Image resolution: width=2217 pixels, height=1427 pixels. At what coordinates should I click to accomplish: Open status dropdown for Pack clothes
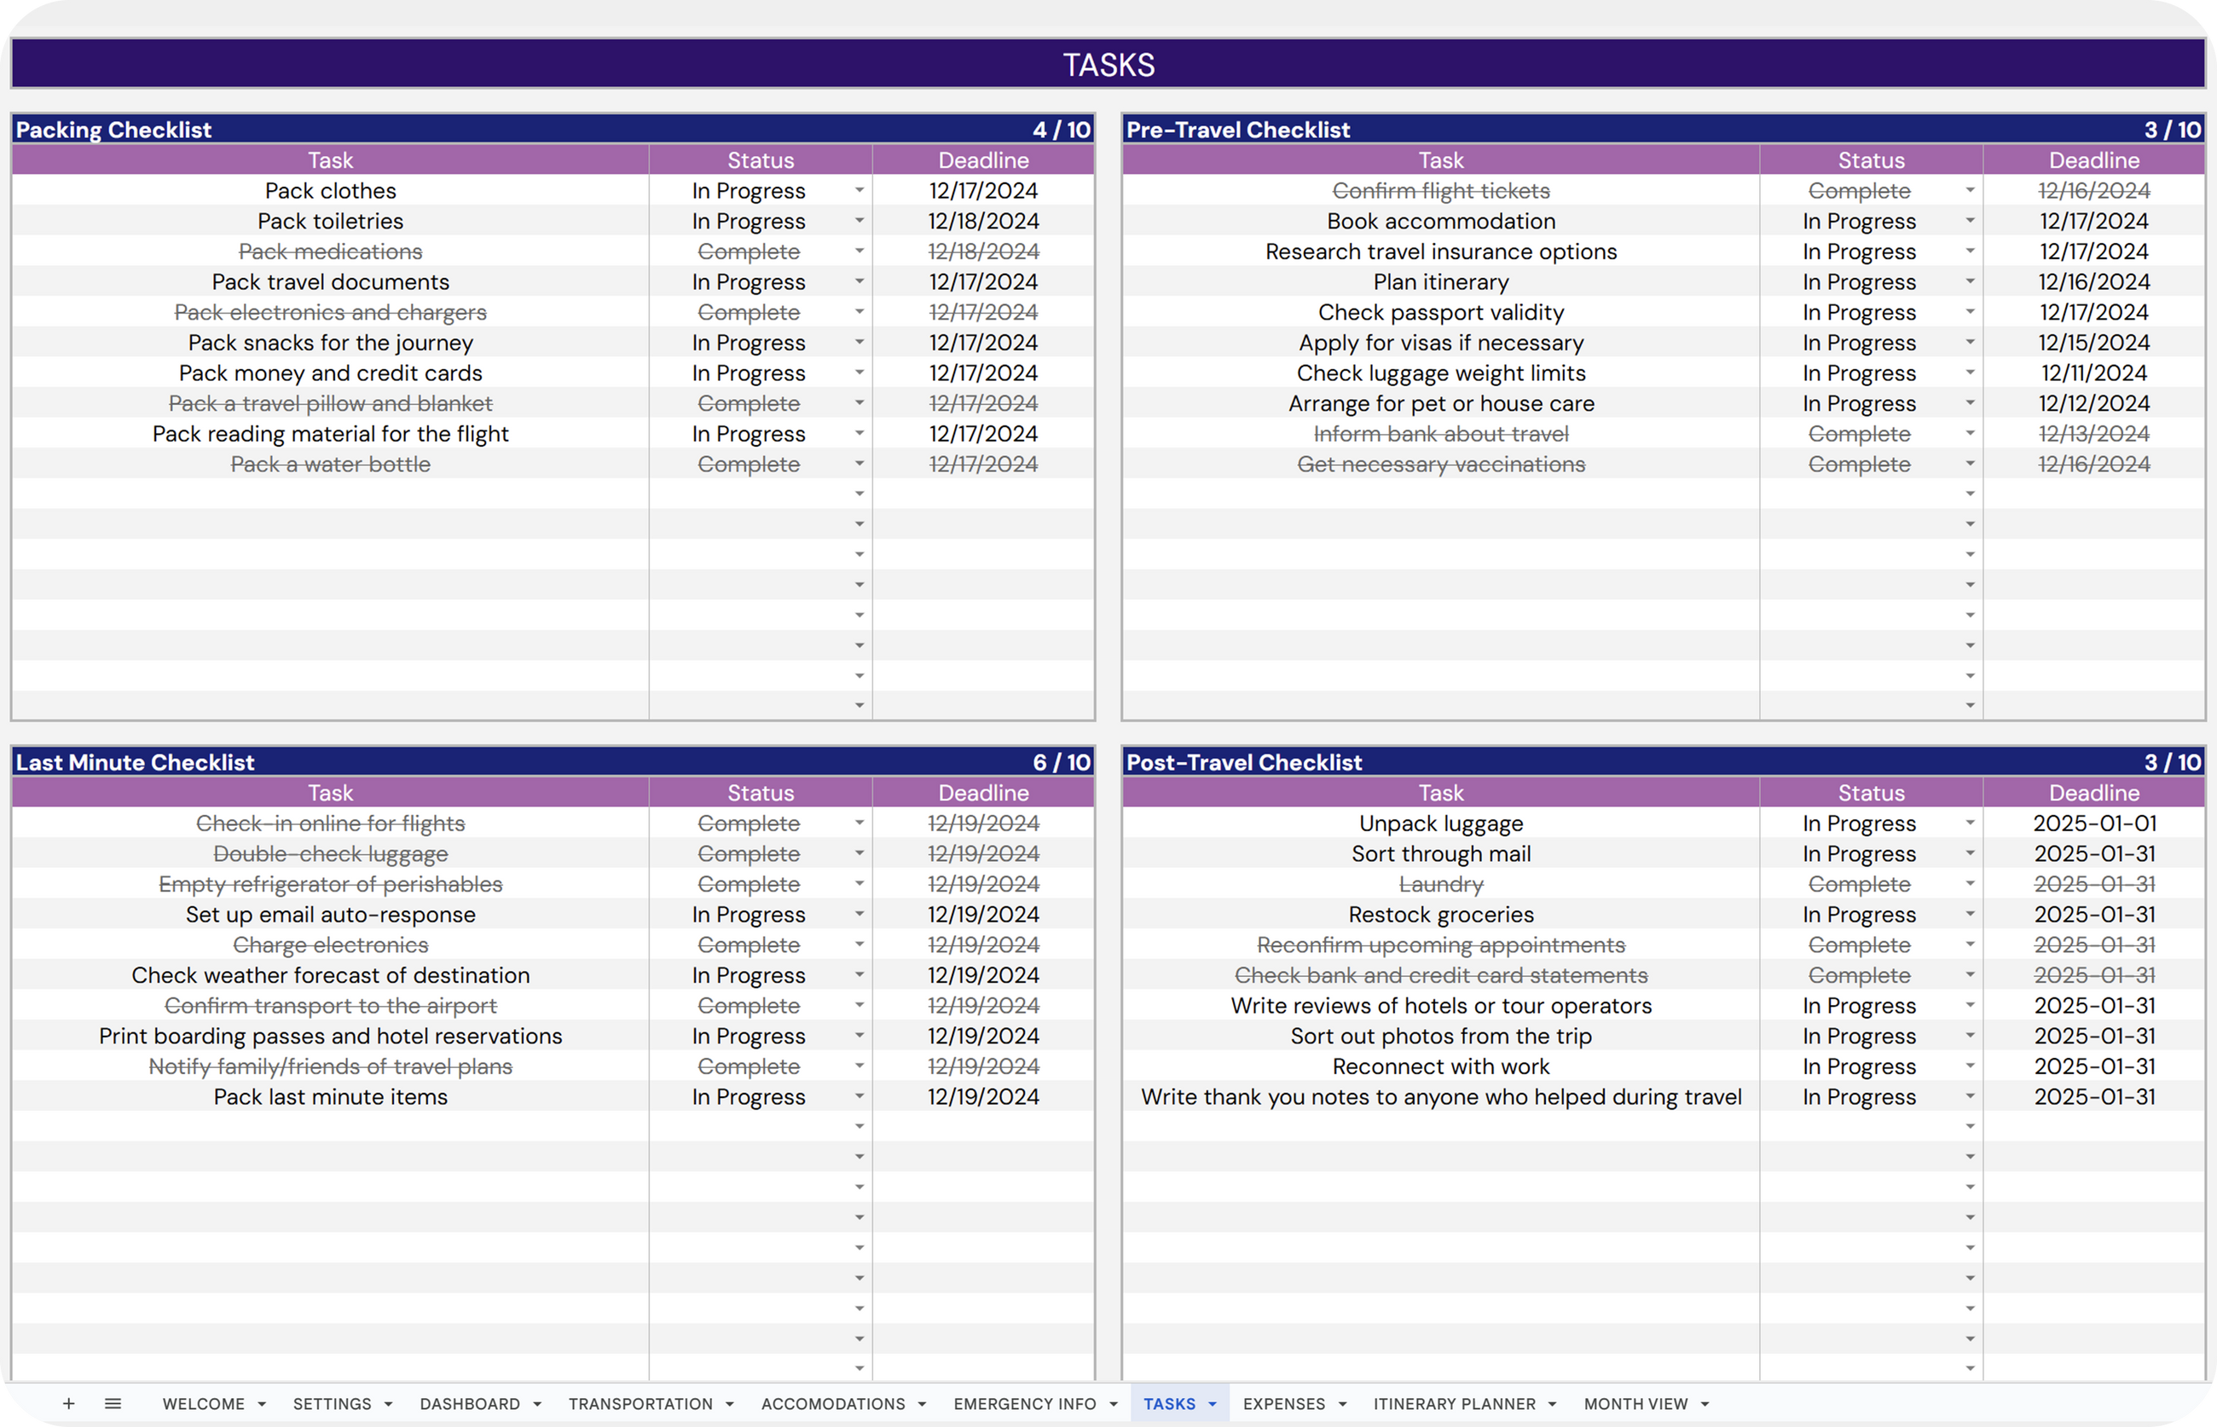coord(860,191)
